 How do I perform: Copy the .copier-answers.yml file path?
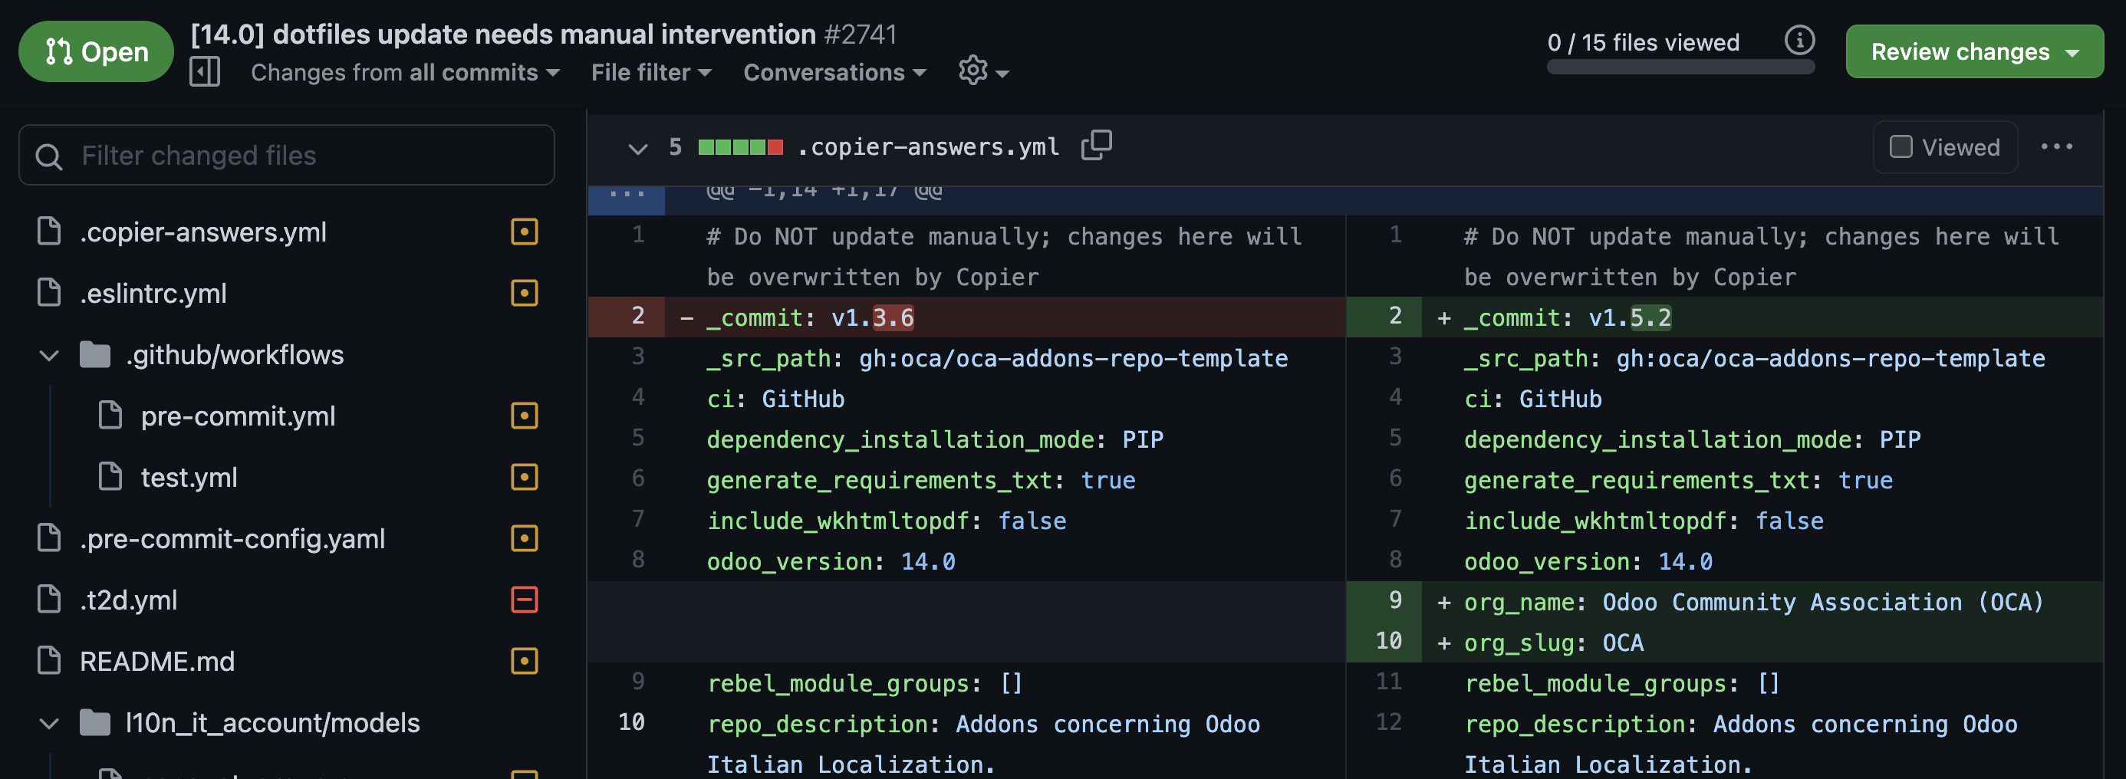[1096, 146]
